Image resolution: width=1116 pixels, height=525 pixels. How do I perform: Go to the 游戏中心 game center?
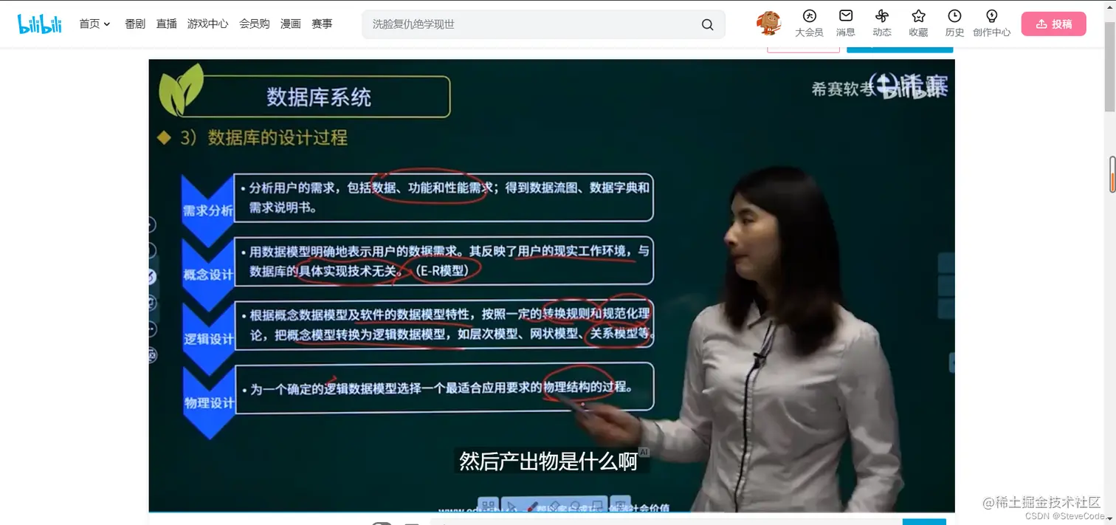point(207,23)
